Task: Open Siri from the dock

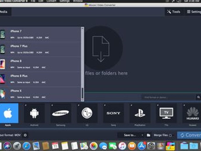Action: point(7,146)
